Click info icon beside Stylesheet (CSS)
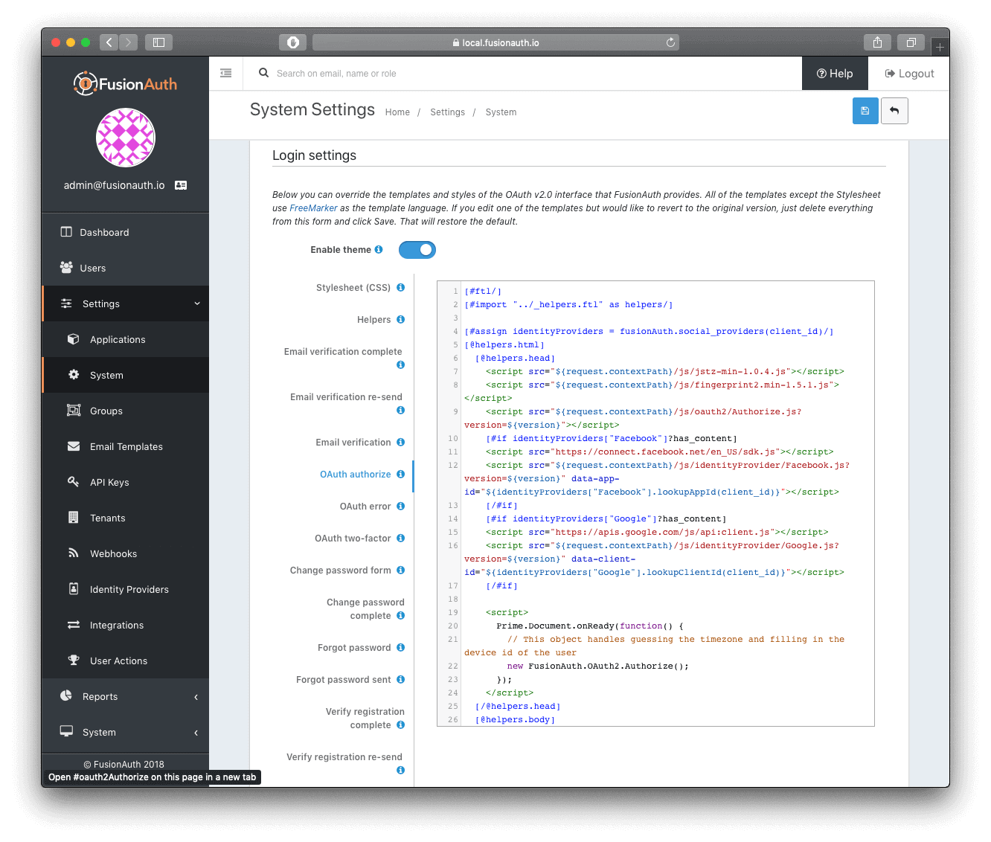The width and height of the screenshot is (991, 842). click(x=400, y=288)
